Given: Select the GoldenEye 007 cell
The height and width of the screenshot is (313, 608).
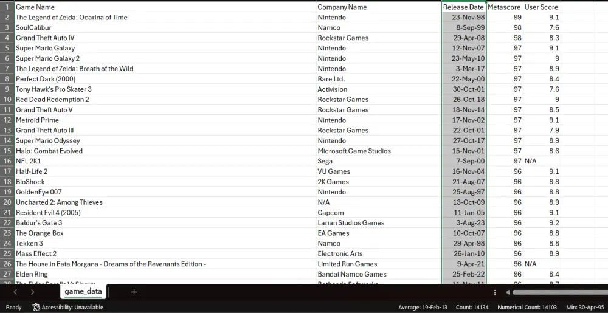Looking at the screenshot, I should (165, 192).
